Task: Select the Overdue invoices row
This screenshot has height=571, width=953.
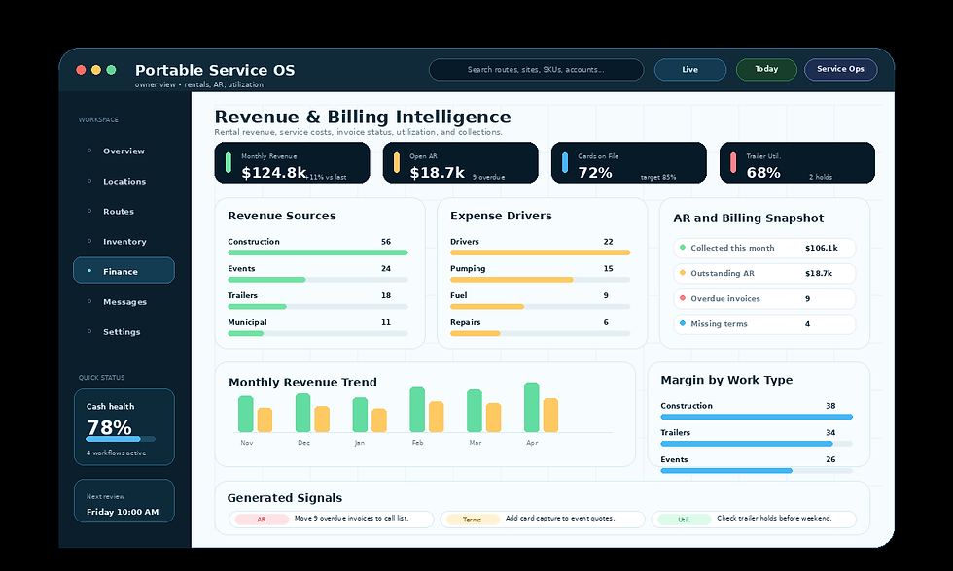Action: pyautogui.click(x=764, y=298)
